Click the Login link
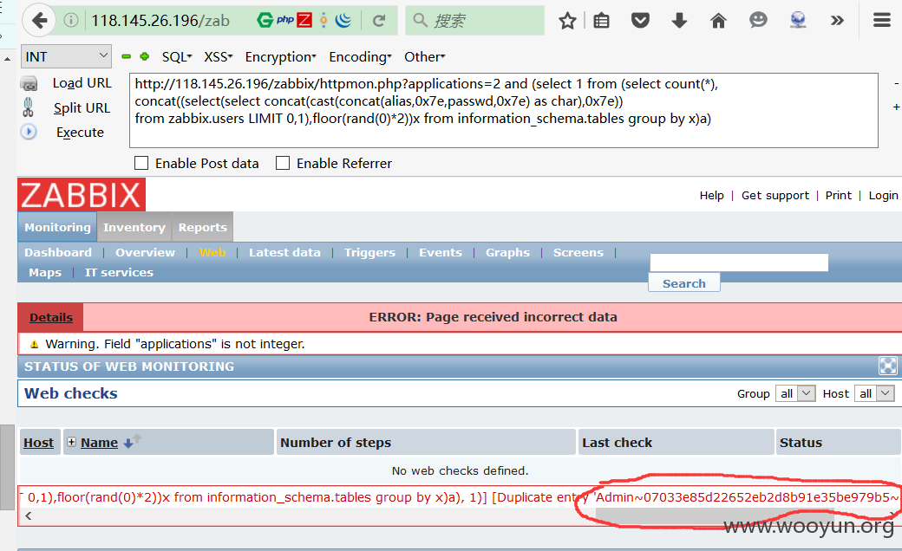Image resolution: width=902 pixels, height=551 pixels. [x=883, y=195]
